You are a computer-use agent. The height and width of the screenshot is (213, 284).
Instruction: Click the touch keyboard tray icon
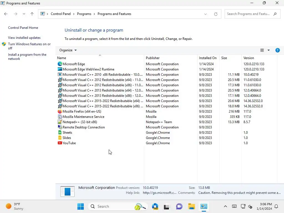(x=234, y=206)
